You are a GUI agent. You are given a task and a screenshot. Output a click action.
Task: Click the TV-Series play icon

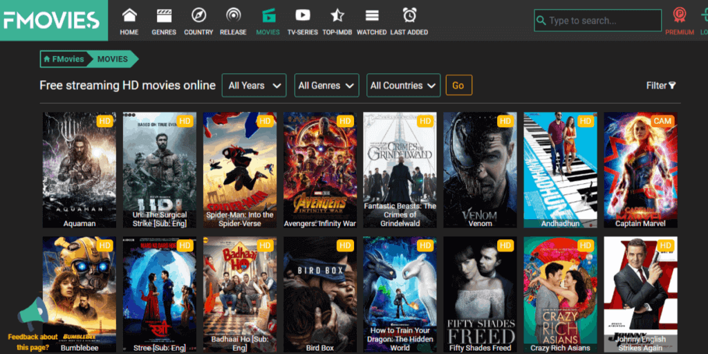pyautogui.click(x=302, y=15)
